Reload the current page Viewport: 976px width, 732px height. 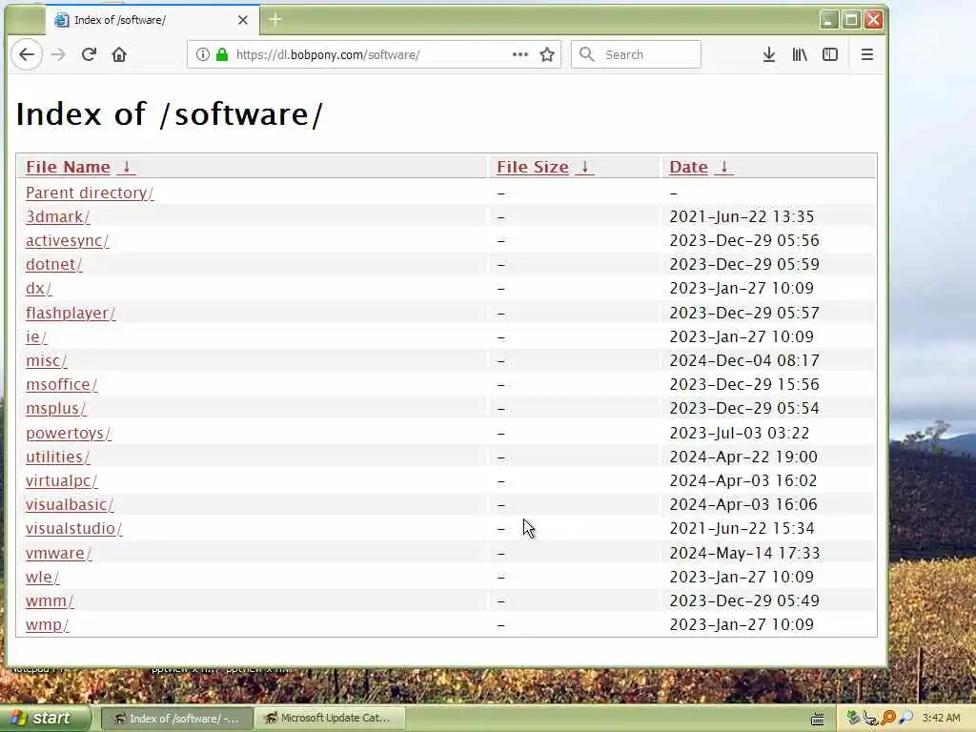[89, 54]
